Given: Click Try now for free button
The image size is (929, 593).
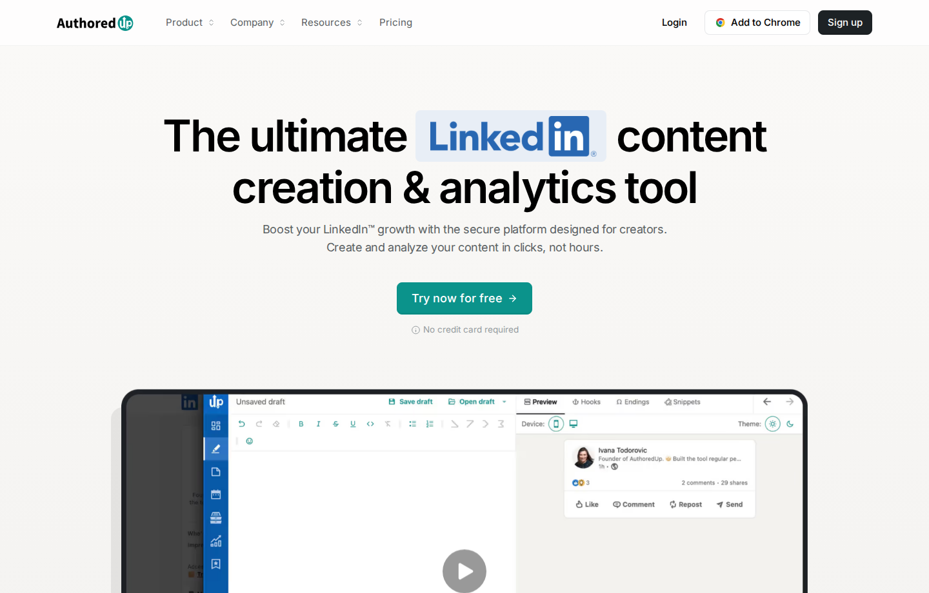Looking at the screenshot, I should (x=464, y=298).
